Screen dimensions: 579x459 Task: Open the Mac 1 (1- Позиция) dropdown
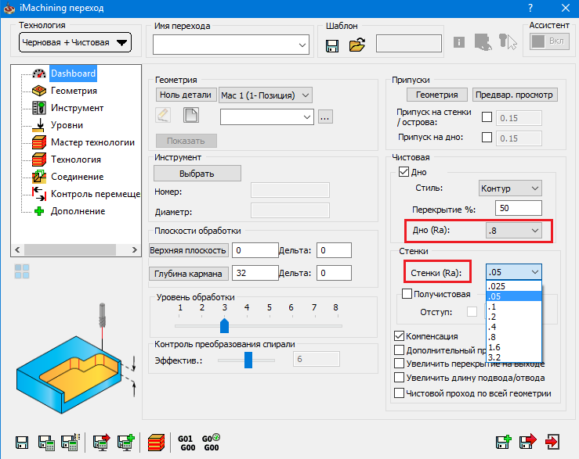point(265,95)
